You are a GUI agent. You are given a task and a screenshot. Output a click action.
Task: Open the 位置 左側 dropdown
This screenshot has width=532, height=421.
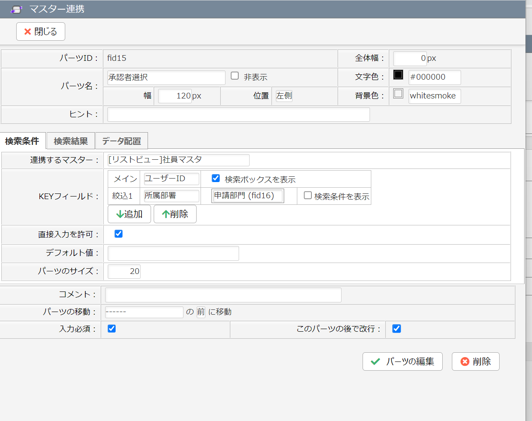(284, 96)
